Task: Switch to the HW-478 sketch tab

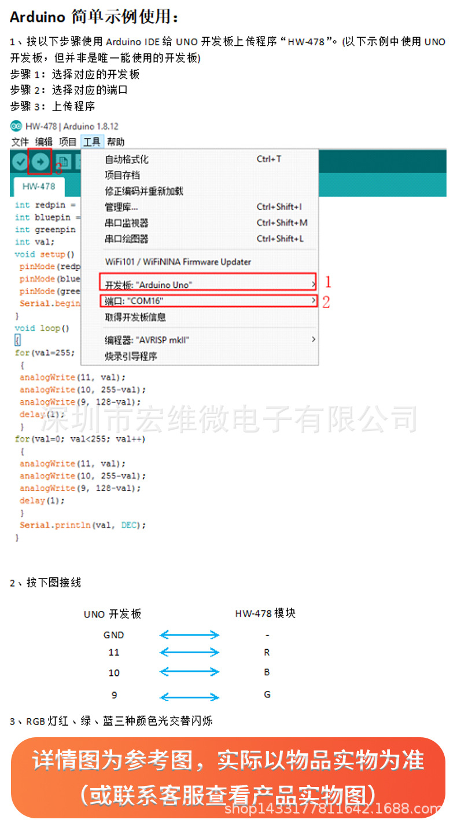Action: click(39, 186)
